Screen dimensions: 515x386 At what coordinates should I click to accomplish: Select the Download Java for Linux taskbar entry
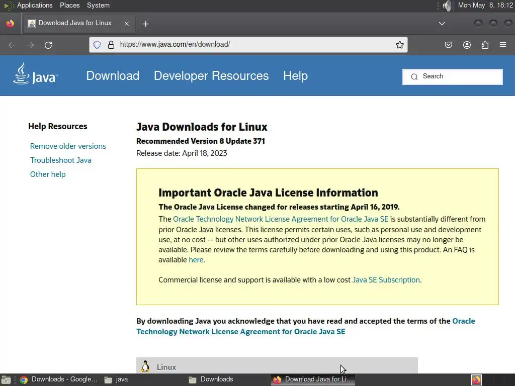coord(313,379)
